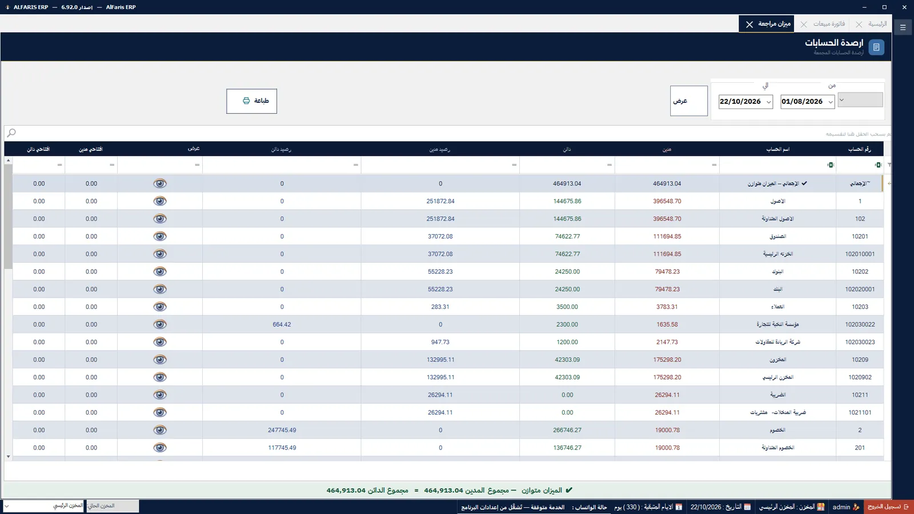Open view icon for الضريبة 10211
This screenshot has height=514, width=914.
[160, 395]
